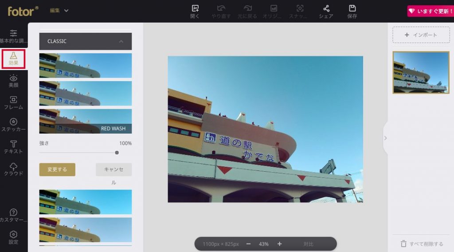Click the 対比 compare button

click(309, 244)
